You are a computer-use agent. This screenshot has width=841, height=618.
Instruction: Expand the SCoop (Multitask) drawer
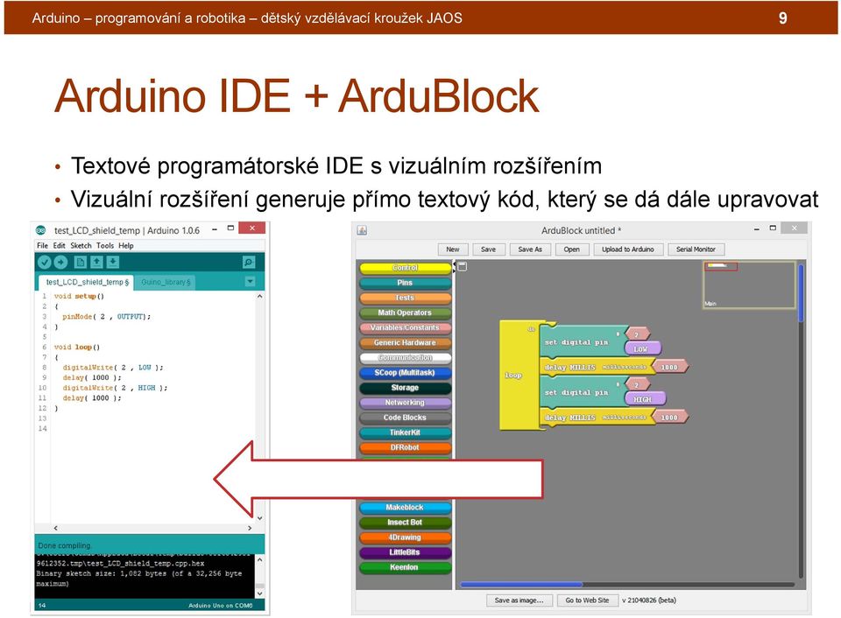pyautogui.click(x=405, y=373)
